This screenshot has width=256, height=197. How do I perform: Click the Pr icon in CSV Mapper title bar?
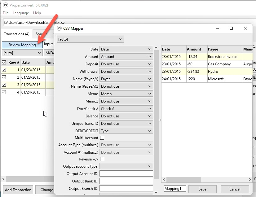pyautogui.click(x=59, y=28)
